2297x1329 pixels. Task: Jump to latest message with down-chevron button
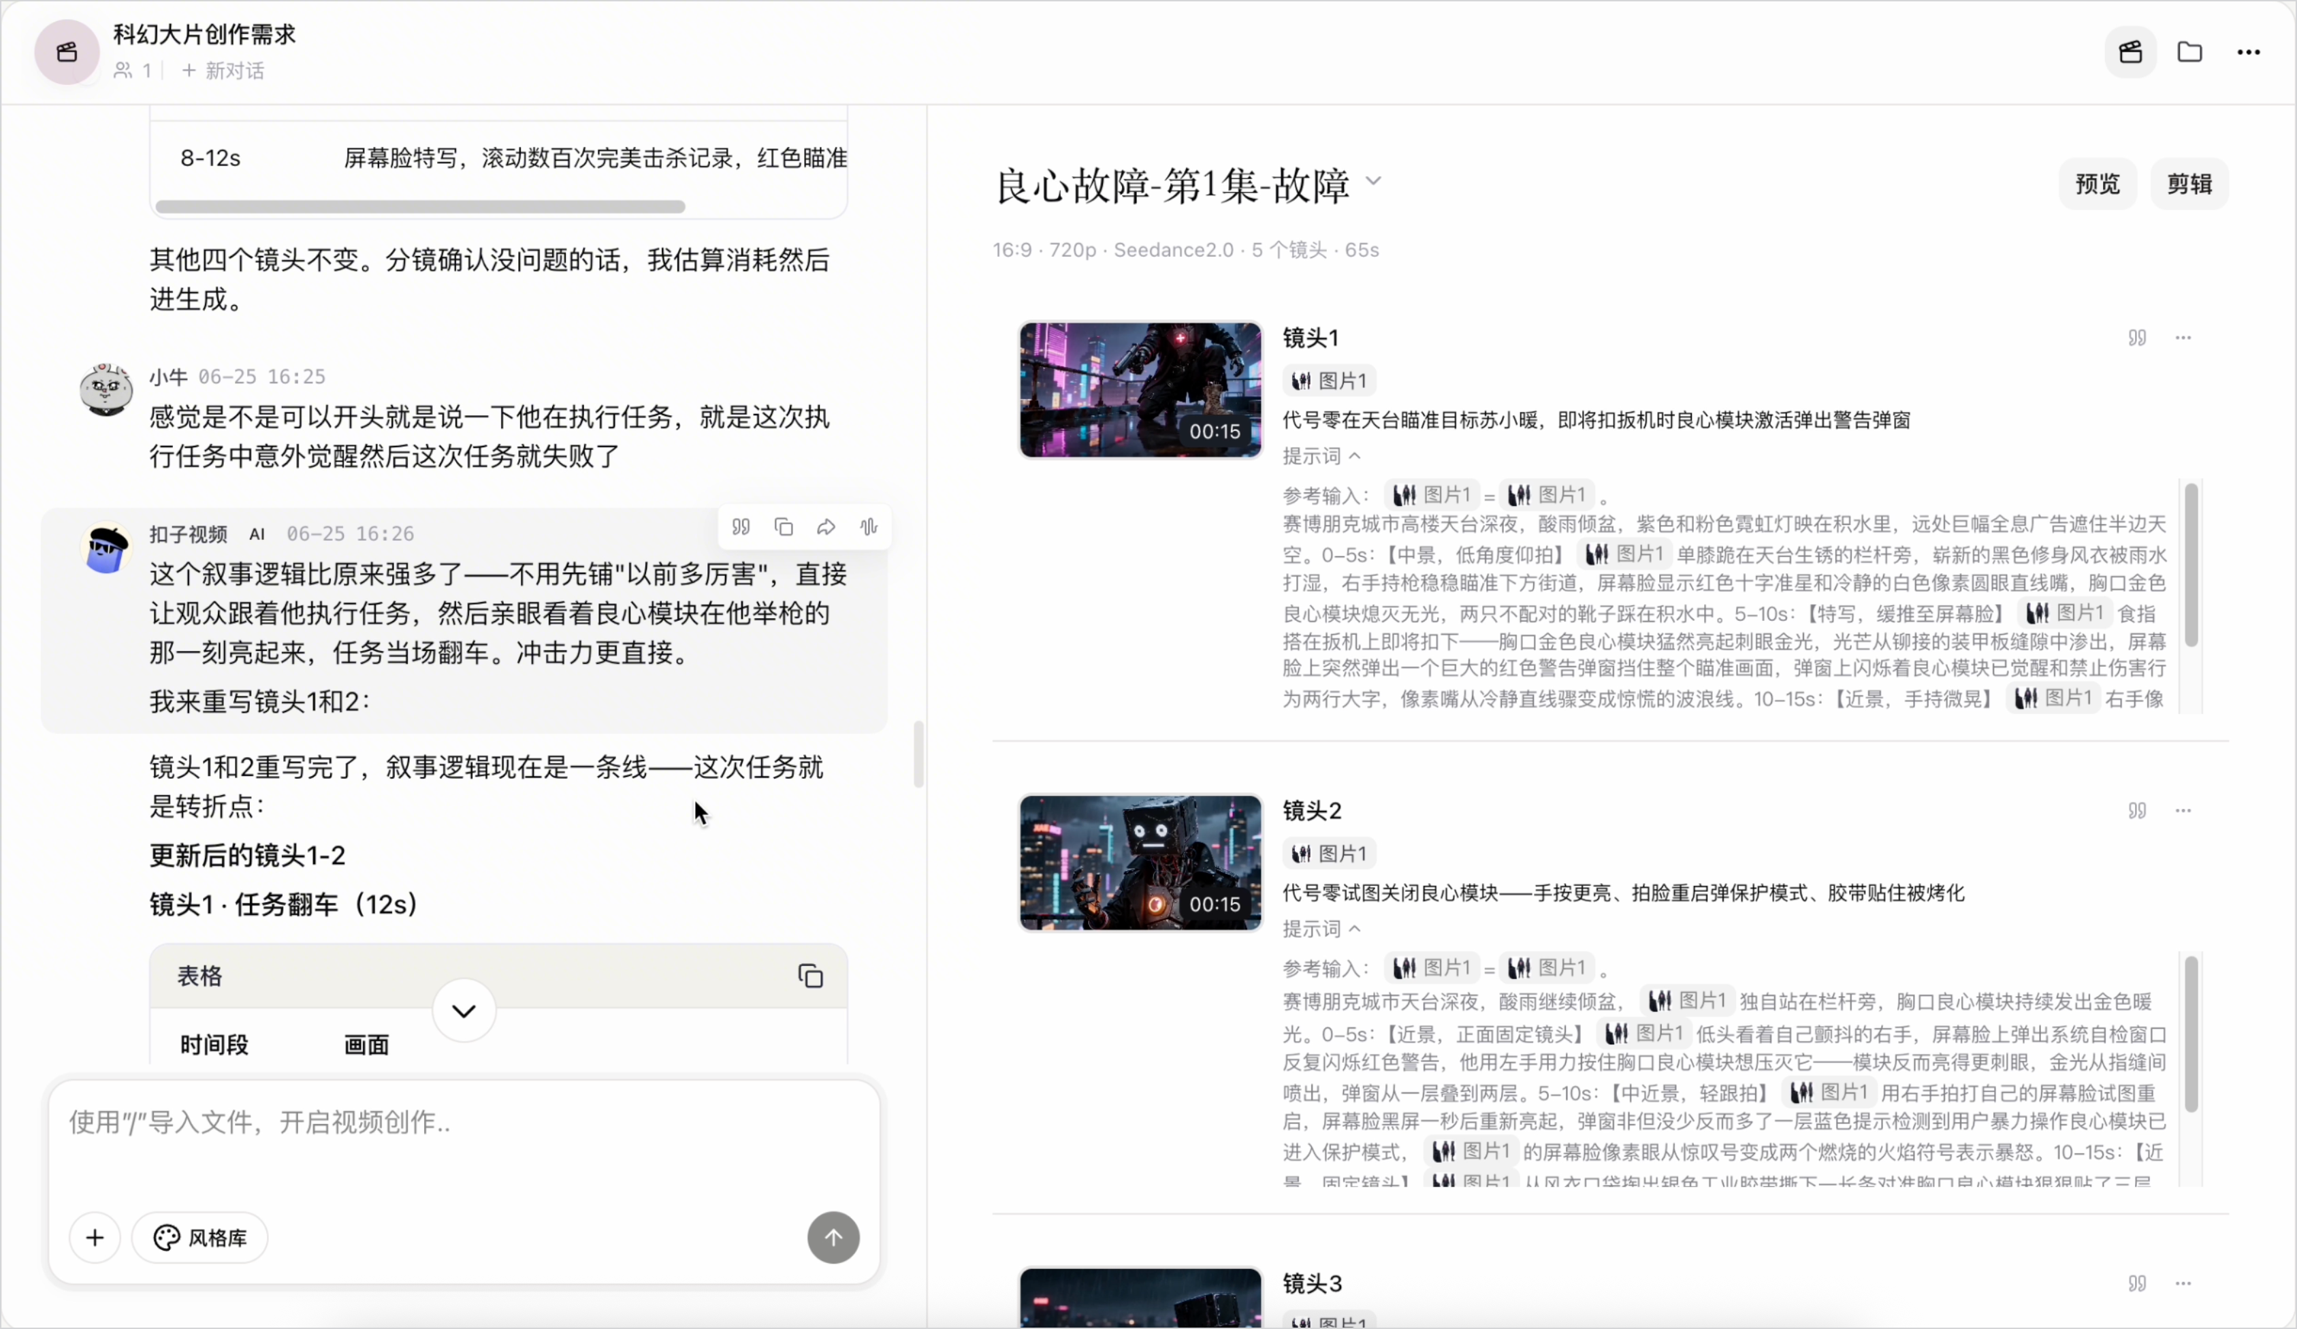(464, 1011)
